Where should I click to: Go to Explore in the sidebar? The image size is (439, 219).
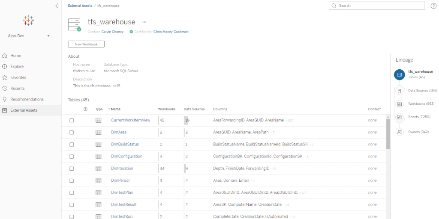pyautogui.click(x=17, y=67)
